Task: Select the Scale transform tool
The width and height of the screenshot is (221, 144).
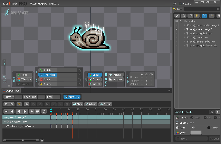Action: tap(48, 79)
